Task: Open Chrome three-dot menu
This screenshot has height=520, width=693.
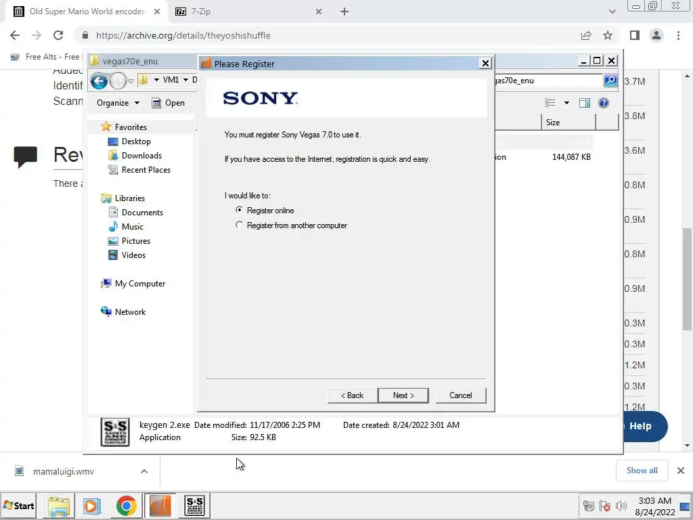Action: tap(678, 35)
